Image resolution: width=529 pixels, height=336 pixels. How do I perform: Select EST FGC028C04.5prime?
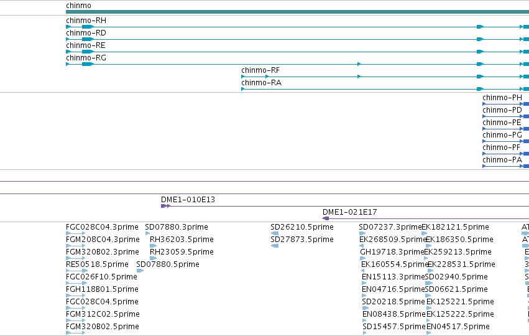102,302
